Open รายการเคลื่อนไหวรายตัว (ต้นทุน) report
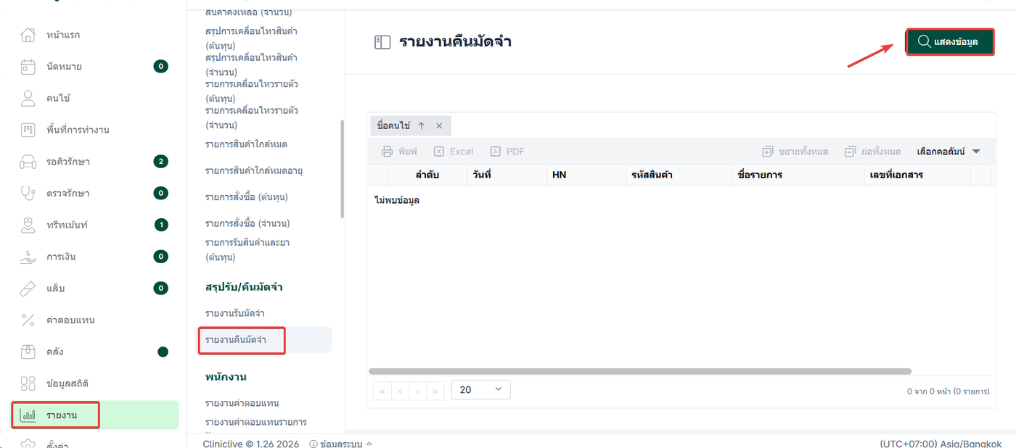Screen dimensions: 1016x448 [x=252, y=91]
